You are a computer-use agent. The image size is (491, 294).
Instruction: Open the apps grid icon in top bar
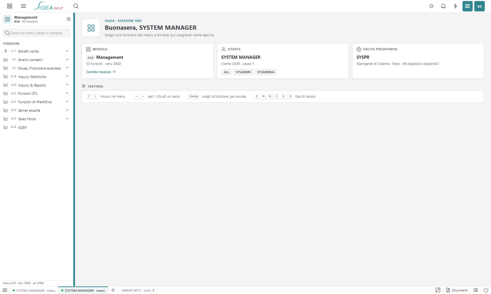(9, 6)
